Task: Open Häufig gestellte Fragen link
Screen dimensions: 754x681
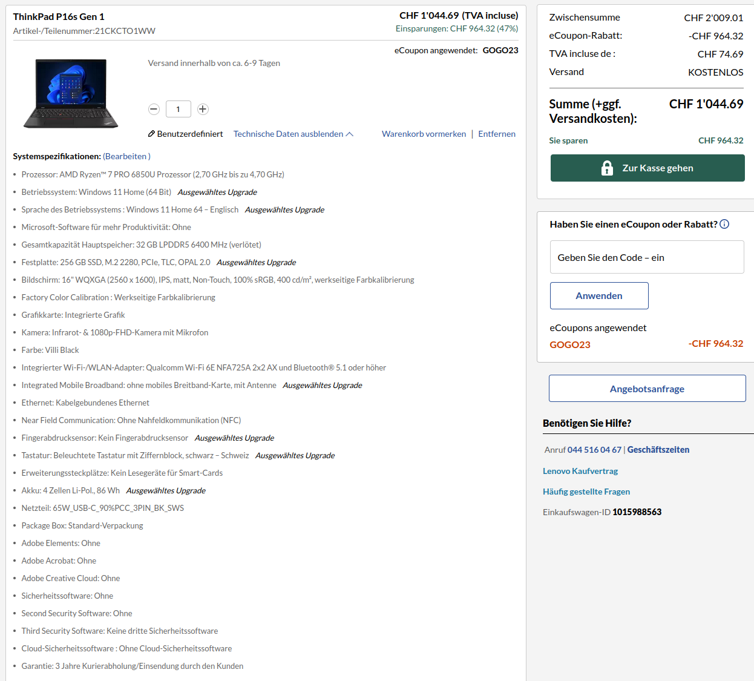Action: point(586,492)
